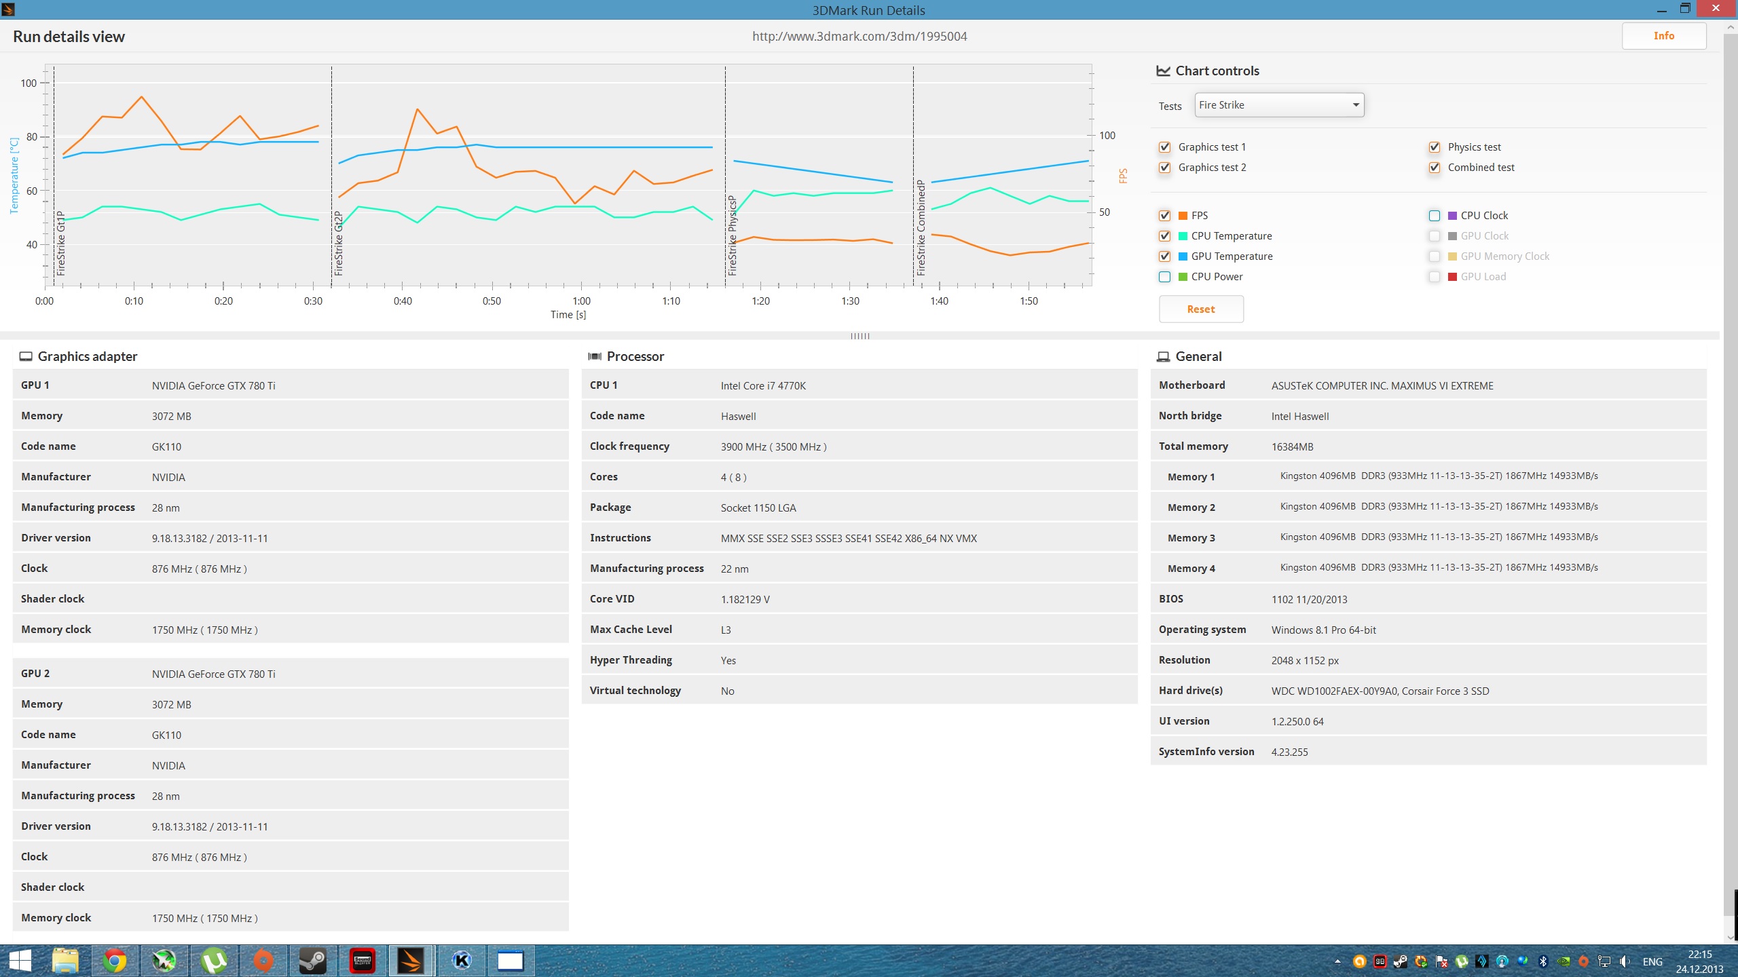This screenshot has height=977, width=1738.
Task: Open Steam from the taskbar
Action: pos(313,961)
